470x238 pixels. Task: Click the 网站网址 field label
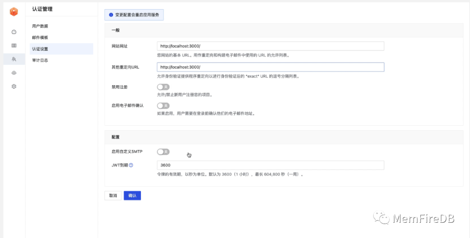coord(120,46)
